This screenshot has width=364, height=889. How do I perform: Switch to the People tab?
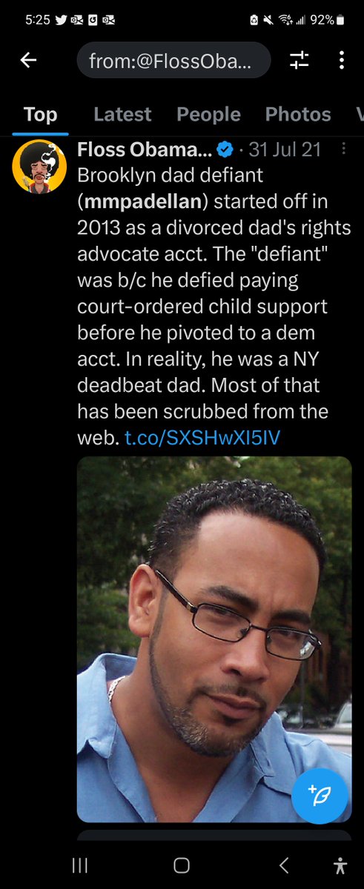(208, 114)
